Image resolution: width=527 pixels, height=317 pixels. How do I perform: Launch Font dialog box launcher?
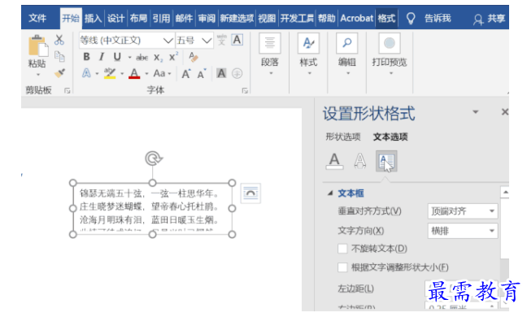[245, 91]
